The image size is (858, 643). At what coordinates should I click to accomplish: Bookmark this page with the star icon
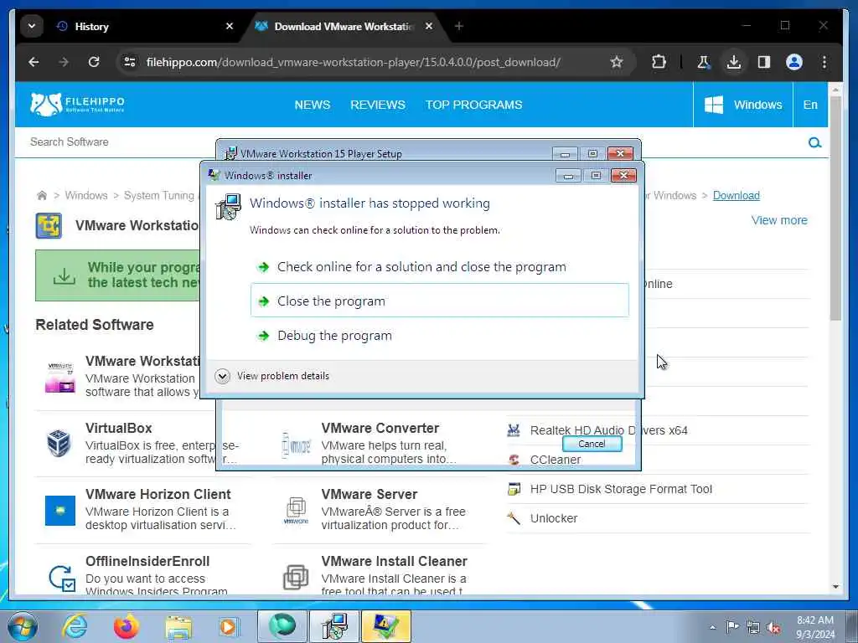[617, 62]
